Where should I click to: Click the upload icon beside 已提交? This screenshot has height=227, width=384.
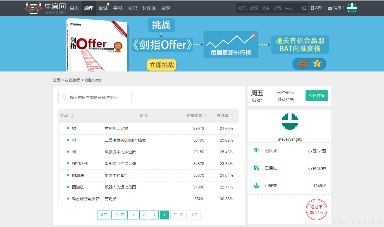(x=256, y=185)
